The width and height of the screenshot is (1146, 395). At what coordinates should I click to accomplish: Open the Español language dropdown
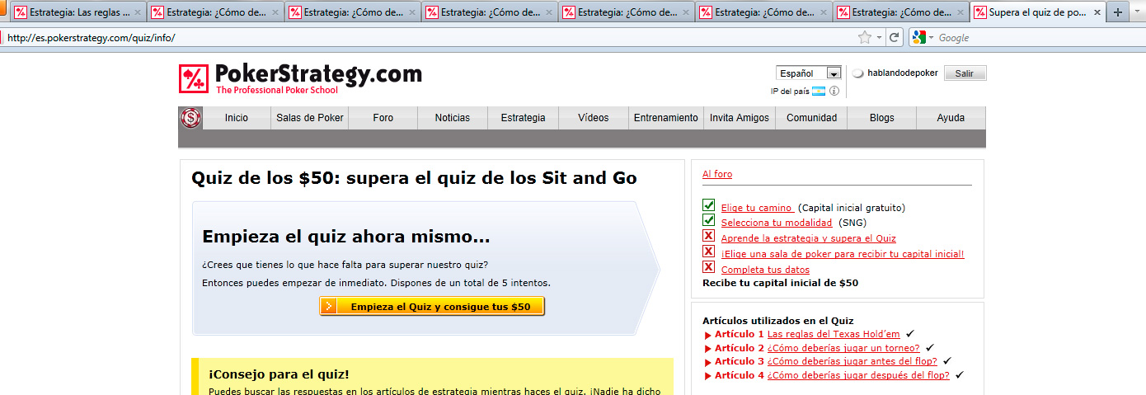pos(808,73)
